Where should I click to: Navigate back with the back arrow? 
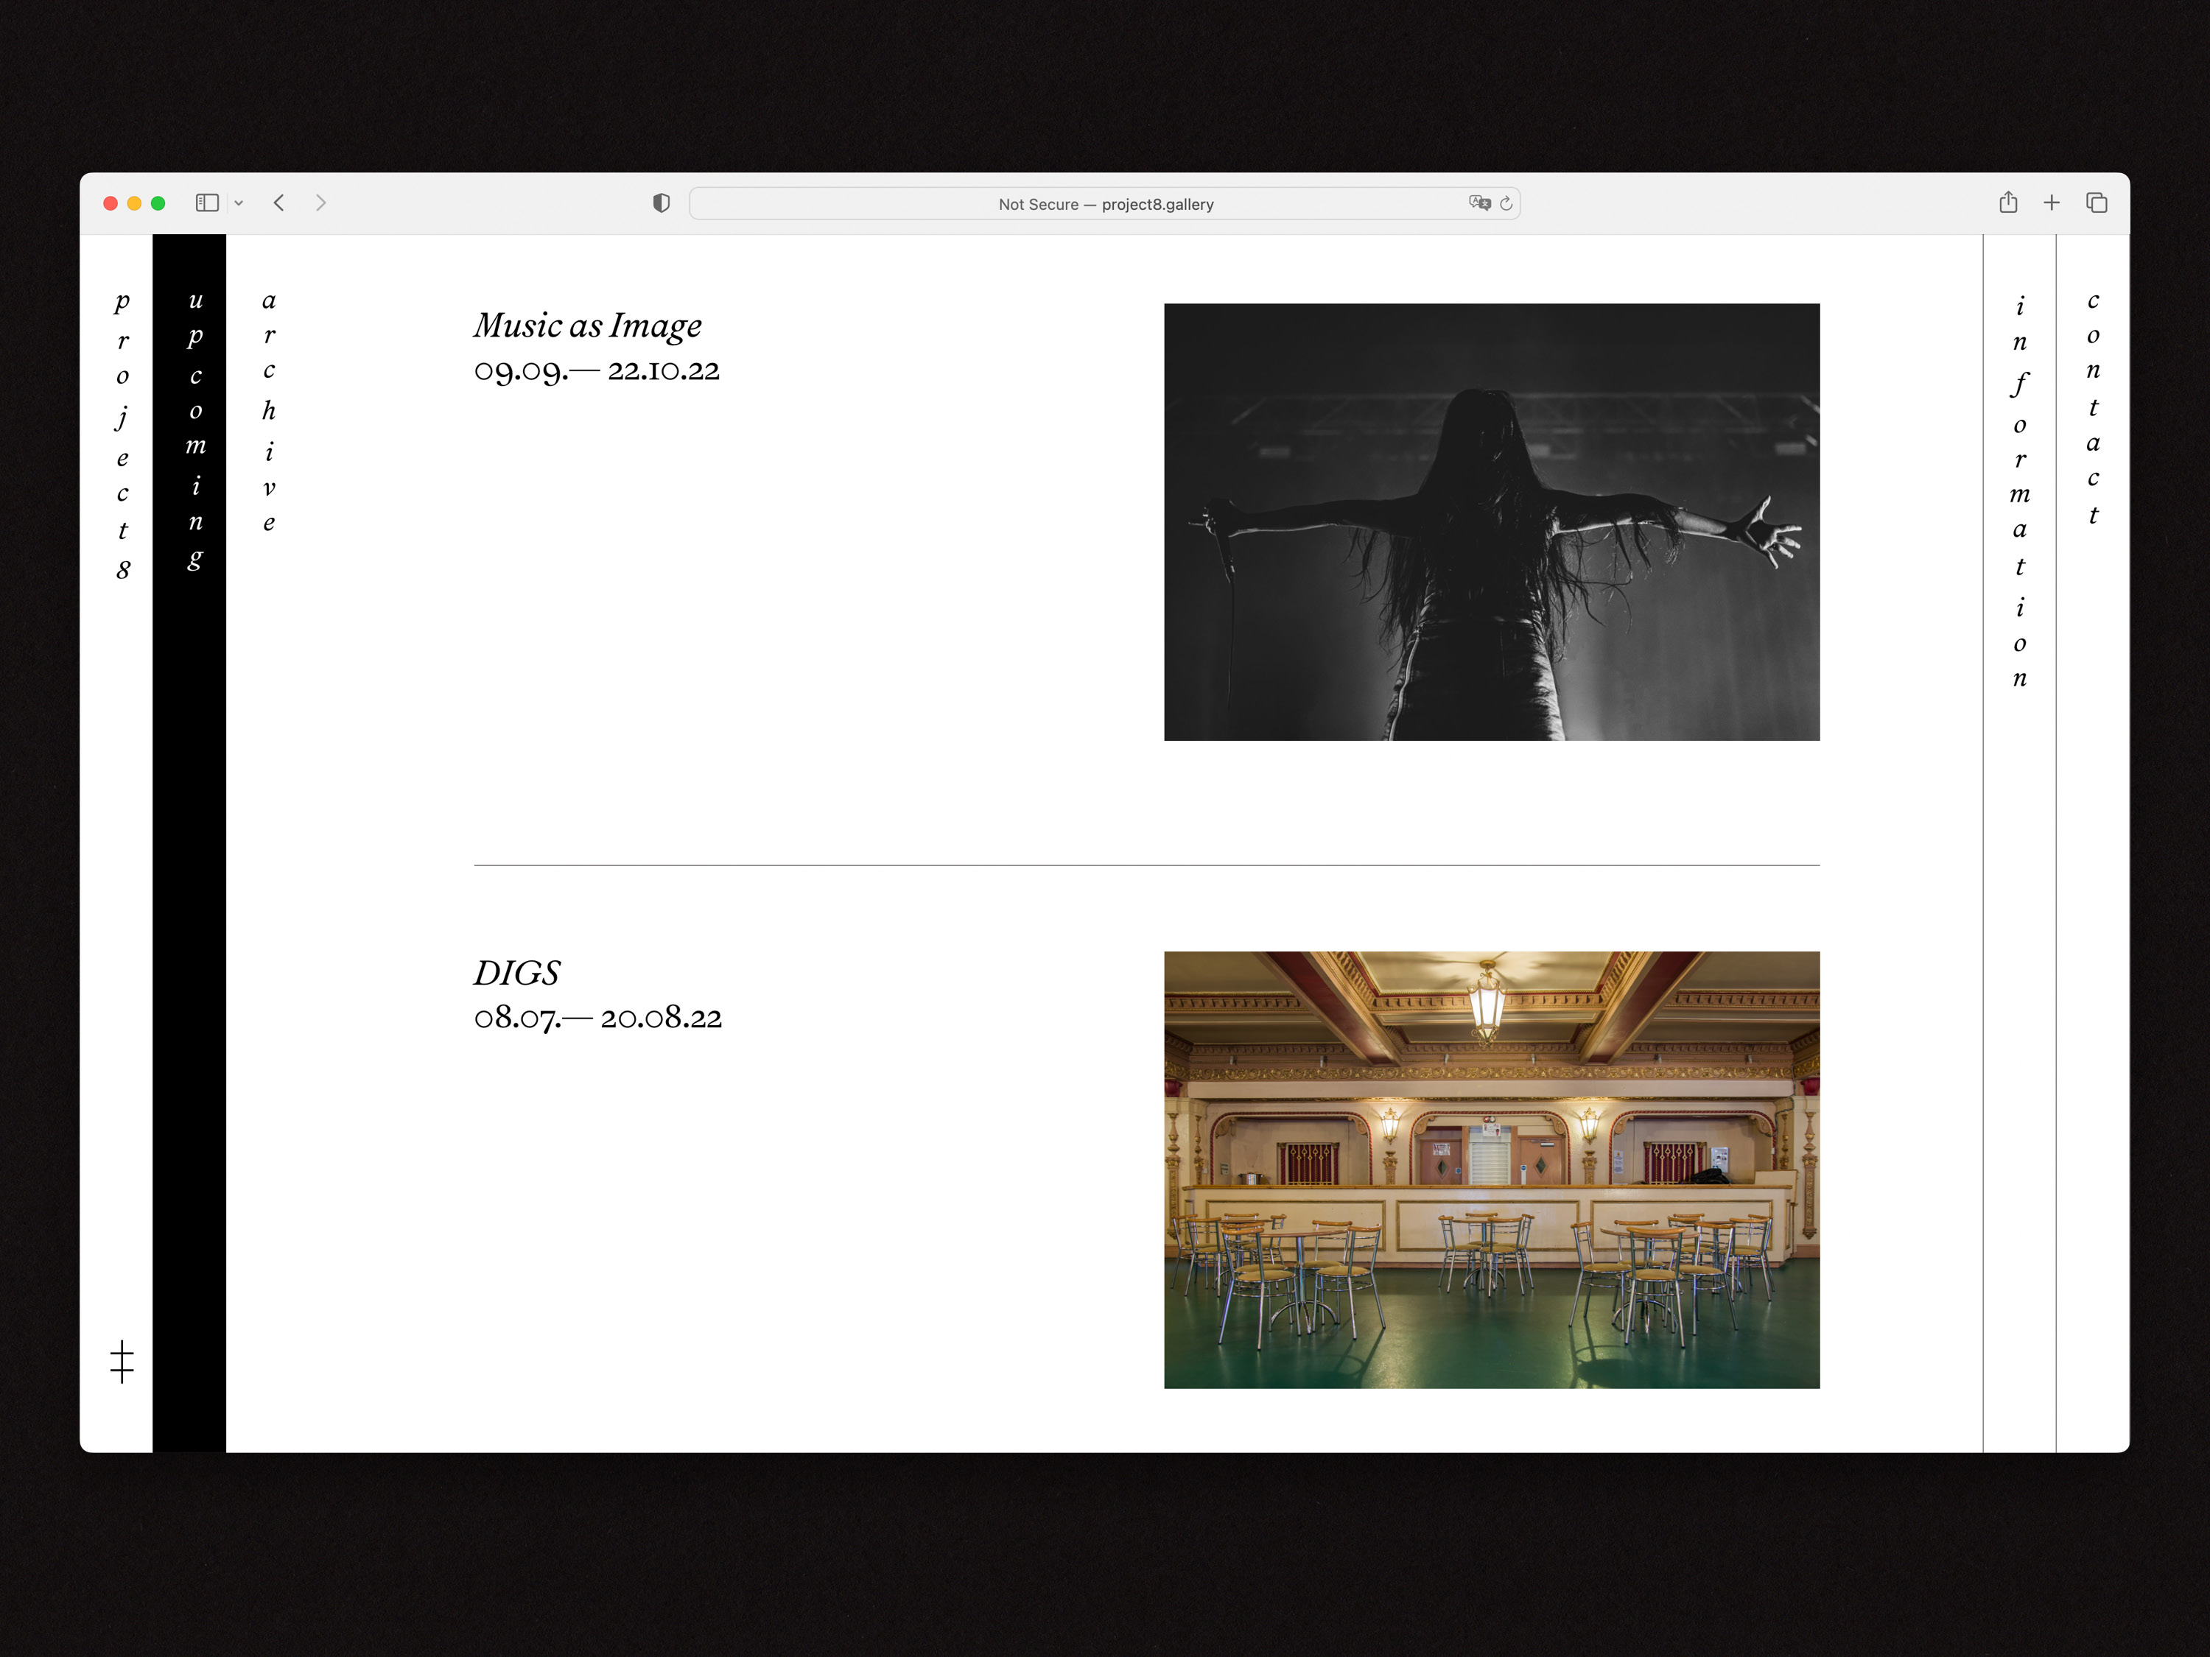point(278,203)
